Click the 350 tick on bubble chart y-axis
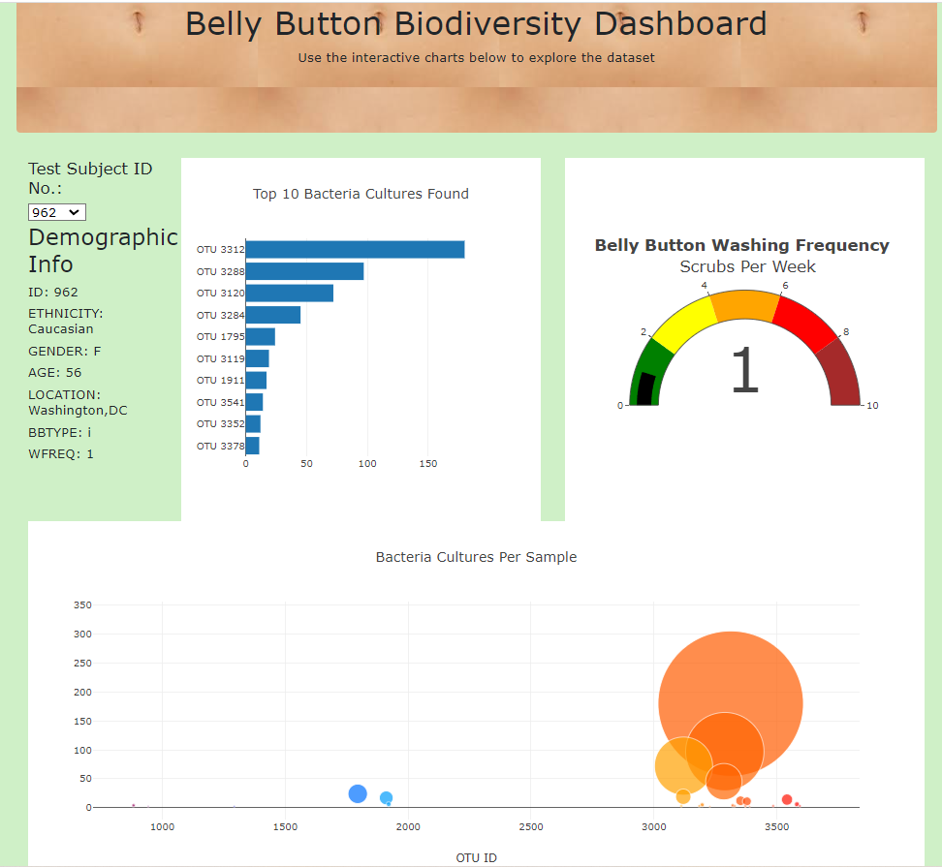 coord(83,605)
